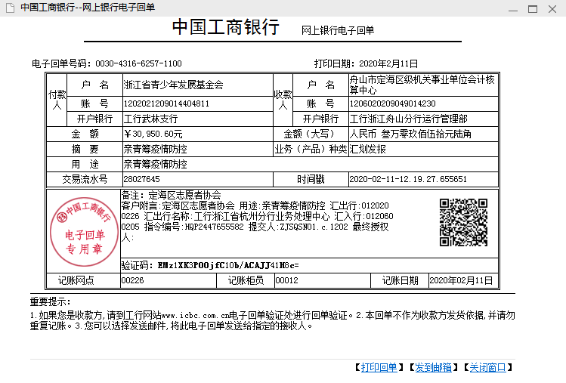Image resolution: width=566 pixels, height=383 pixels.
Task: Click the timestamp 2020-02-11-12.19.27.655651
Action: [x=408, y=179]
